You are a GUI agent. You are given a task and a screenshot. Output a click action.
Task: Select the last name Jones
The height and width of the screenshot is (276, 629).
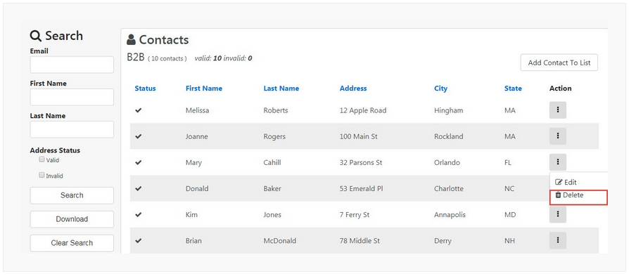(272, 214)
